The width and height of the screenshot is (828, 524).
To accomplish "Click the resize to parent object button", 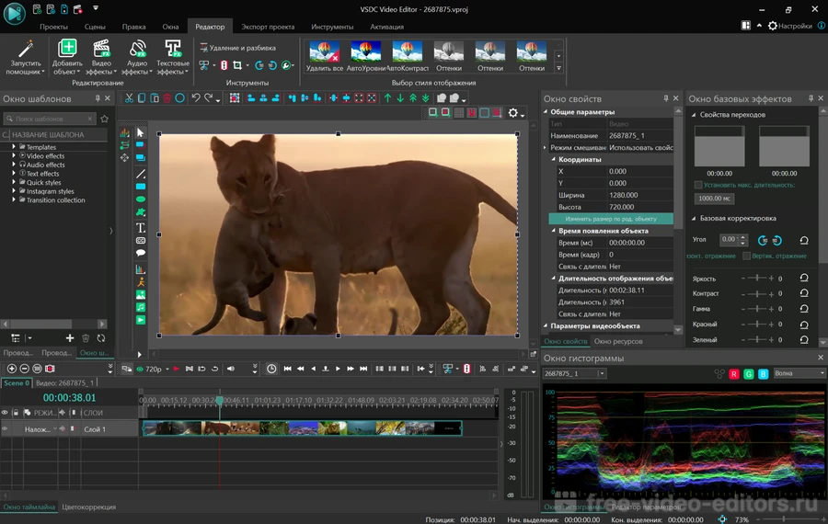I will (x=610, y=219).
